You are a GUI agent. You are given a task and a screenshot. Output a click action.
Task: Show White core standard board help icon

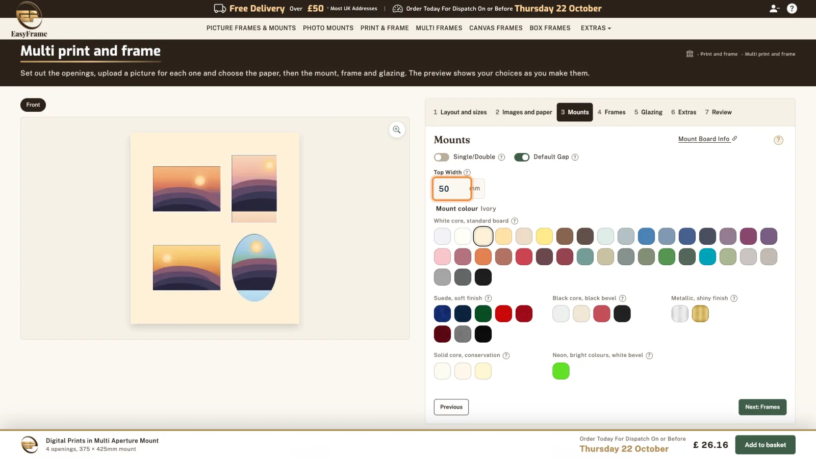pyautogui.click(x=515, y=221)
